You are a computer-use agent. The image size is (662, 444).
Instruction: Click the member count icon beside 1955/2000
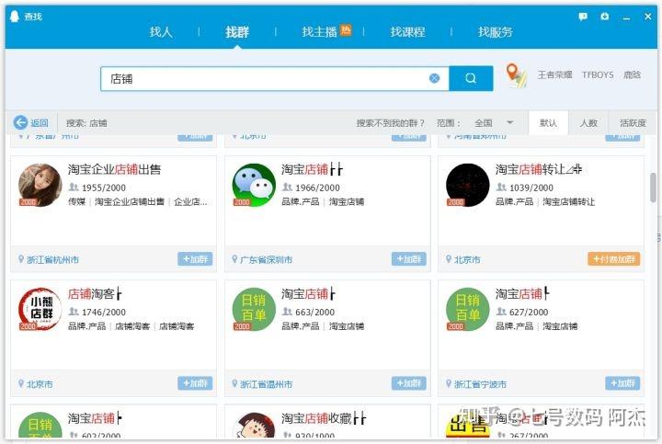tap(74, 187)
